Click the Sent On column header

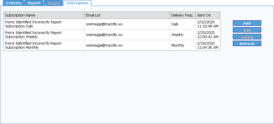208,15
